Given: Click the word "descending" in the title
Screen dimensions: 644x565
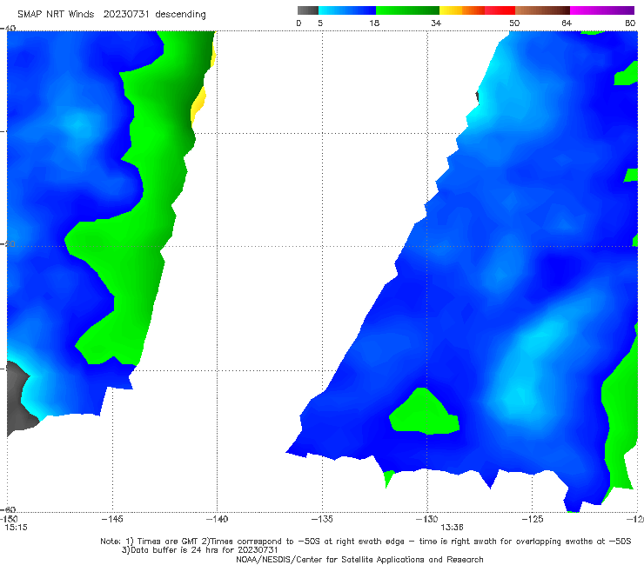Looking at the screenshot, I should 180,15.
